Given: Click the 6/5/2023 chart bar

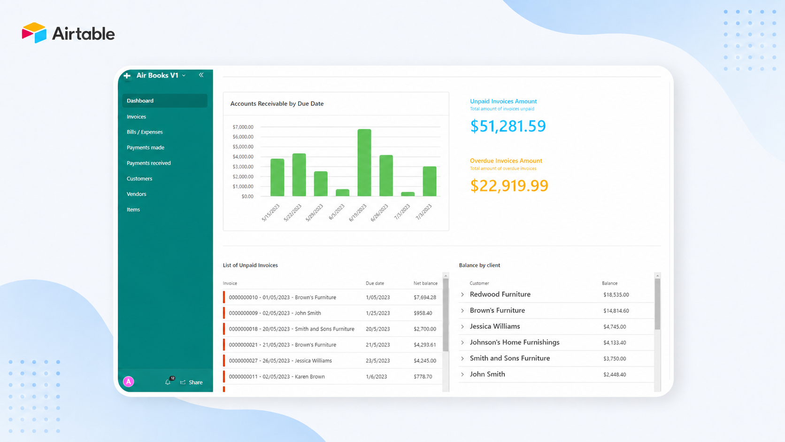Looking at the screenshot, I should (x=342, y=193).
